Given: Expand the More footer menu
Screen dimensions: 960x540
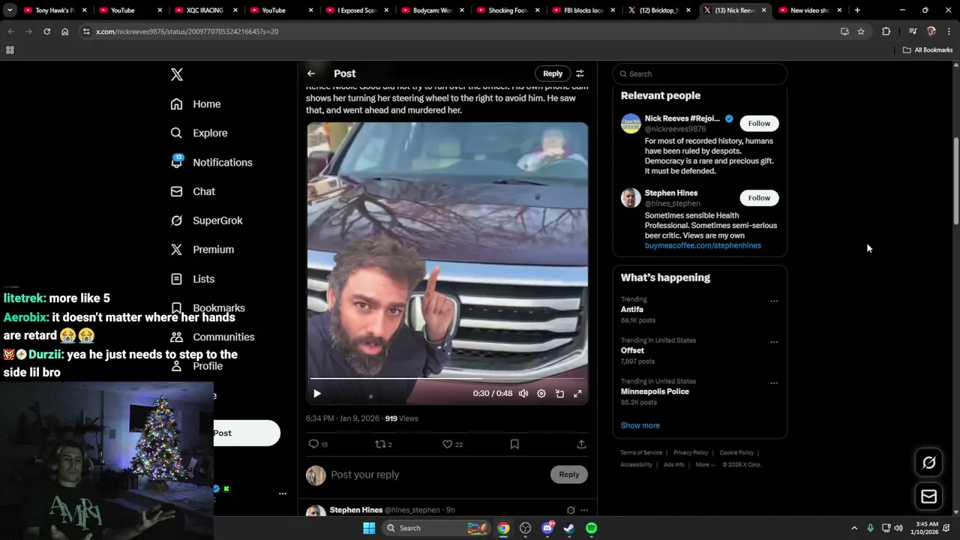Looking at the screenshot, I should [x=705, y=465].
